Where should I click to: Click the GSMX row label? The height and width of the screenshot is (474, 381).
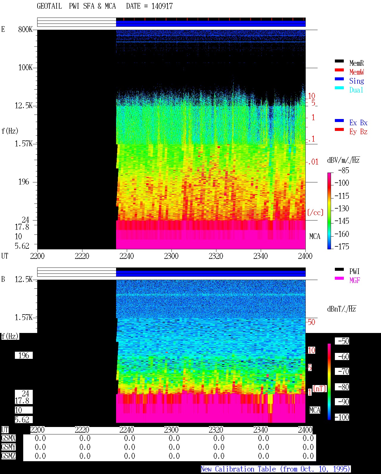(8, 438)
